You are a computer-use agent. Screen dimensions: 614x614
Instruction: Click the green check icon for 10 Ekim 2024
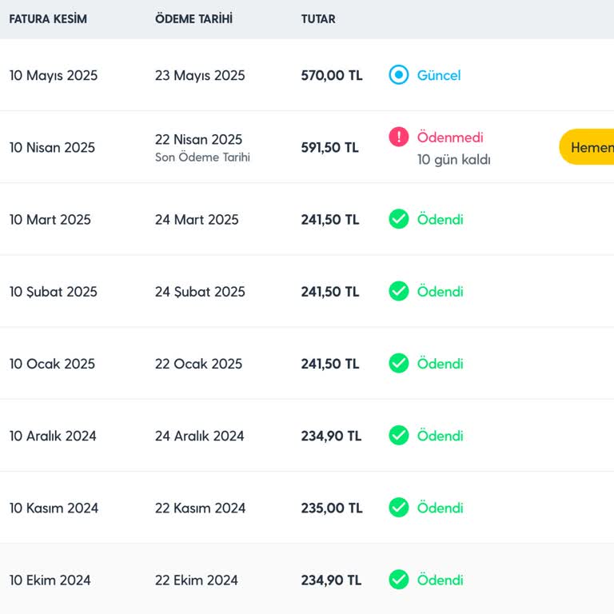(399, 579)
